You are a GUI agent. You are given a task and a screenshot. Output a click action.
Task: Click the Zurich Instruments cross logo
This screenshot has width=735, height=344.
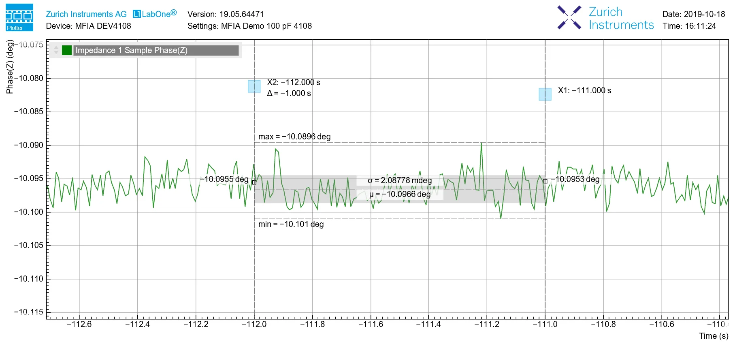point(569,17)
